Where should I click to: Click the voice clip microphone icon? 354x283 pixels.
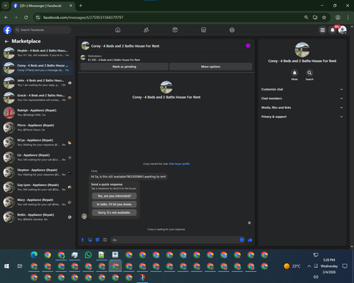tap(82, 240)
